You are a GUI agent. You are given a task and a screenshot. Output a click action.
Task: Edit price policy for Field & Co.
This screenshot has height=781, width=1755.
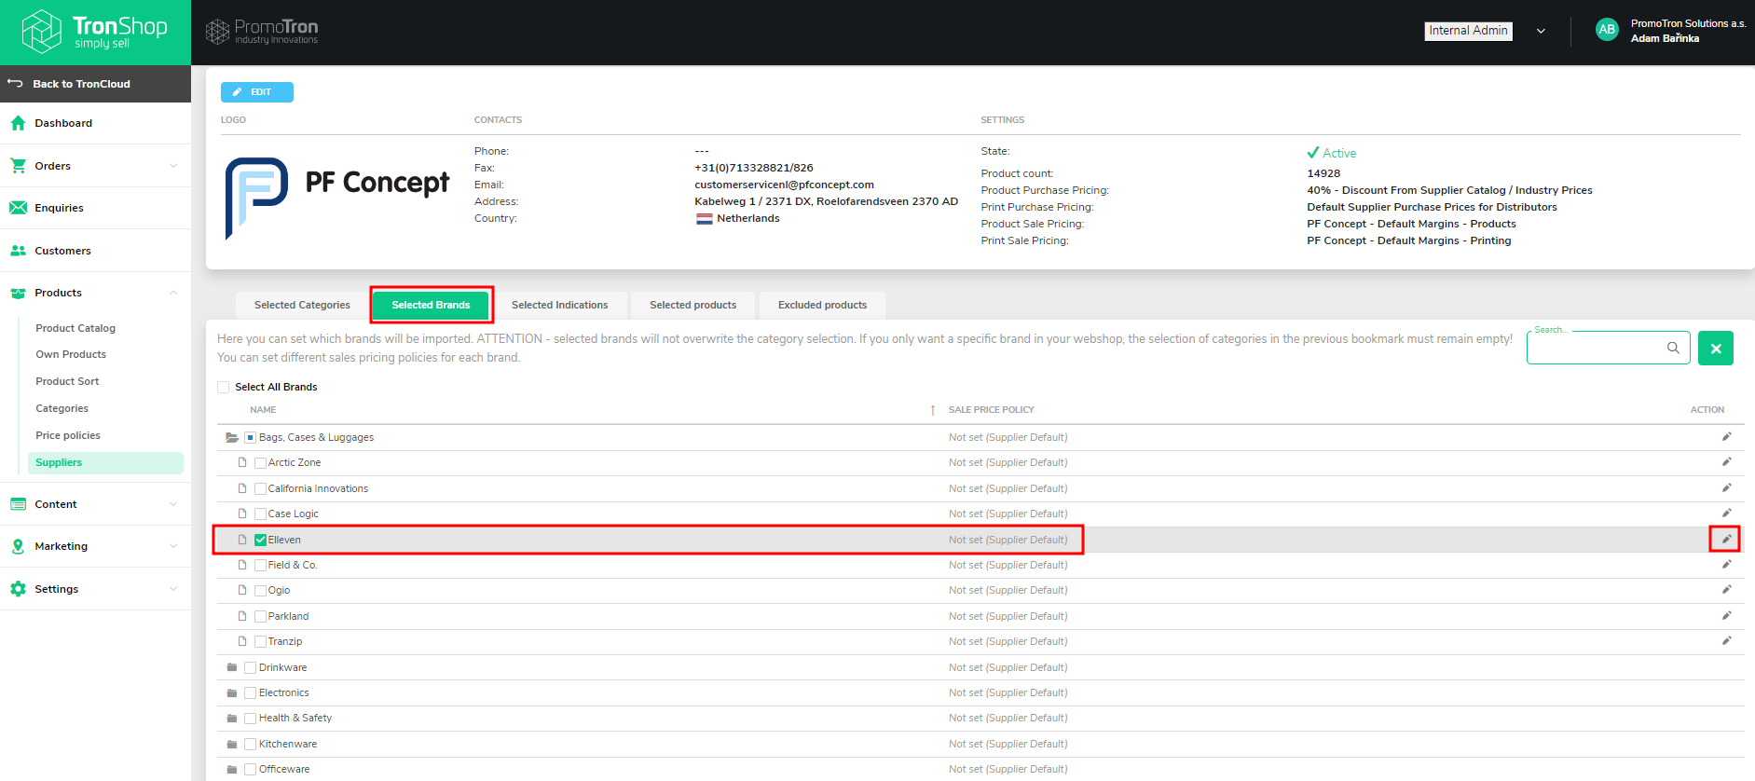1726,565
